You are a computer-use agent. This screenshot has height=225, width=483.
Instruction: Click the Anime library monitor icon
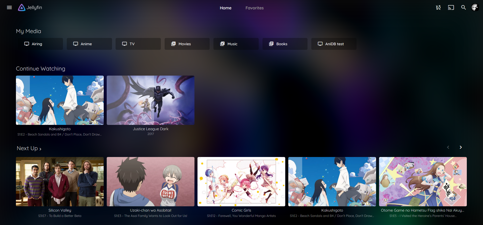pos(76,44)
